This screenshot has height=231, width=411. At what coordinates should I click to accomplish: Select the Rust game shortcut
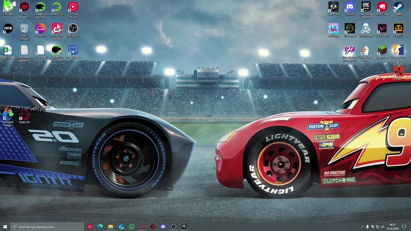pyautogui.click(x=398, y=73)
